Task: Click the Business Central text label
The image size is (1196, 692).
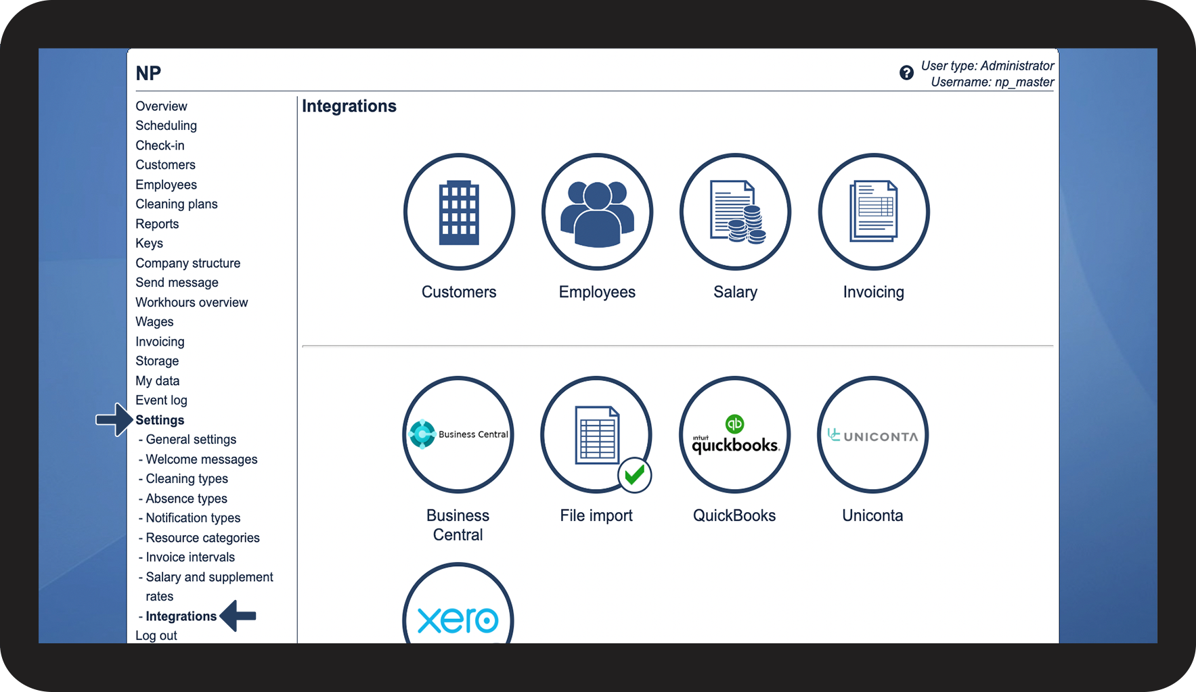Action: click(x=458, y=525)
